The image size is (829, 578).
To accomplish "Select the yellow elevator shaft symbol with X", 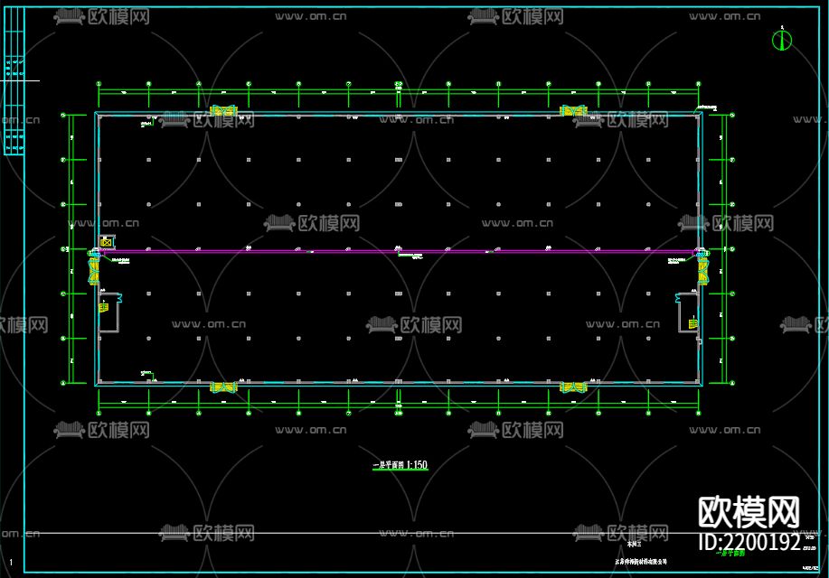I will click(x=107, y=242).
